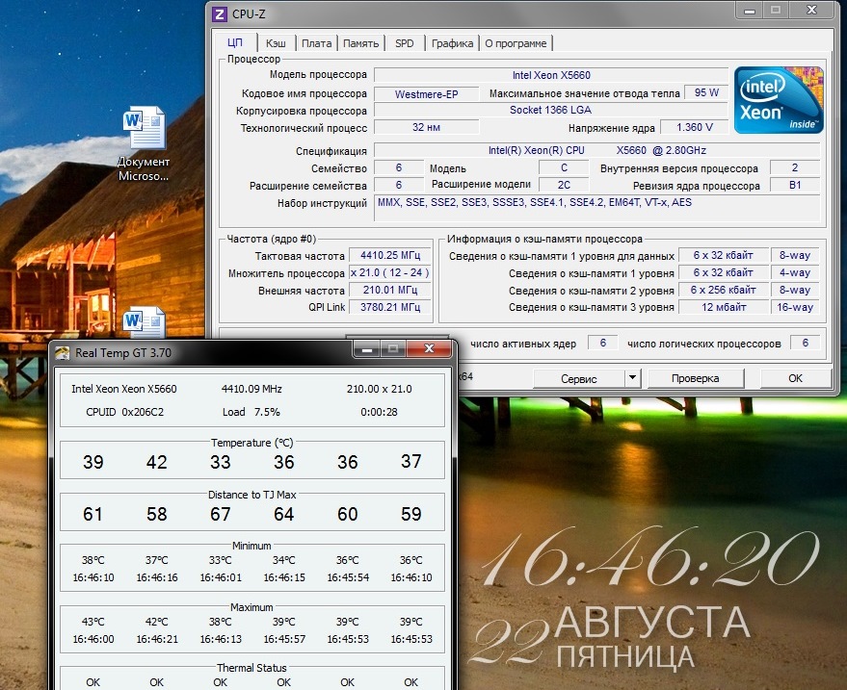Click the L2 cache 6 x 256 кбайт value
This screenshot has height=690, width=847.
point(723,290)
